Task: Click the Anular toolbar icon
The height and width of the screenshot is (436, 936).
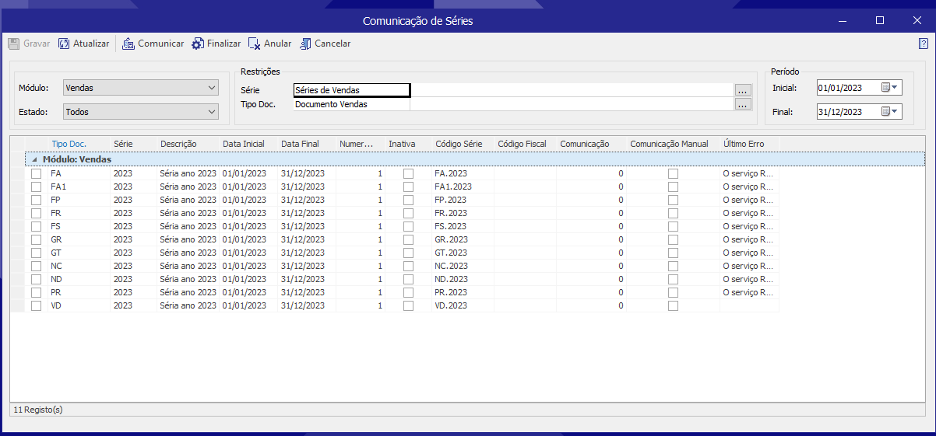Action: 255,44
